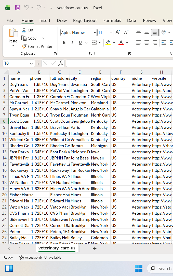Viewport: 173px width, 276px height.
Task: Open the font name combo box
Action: click(78, 32)
